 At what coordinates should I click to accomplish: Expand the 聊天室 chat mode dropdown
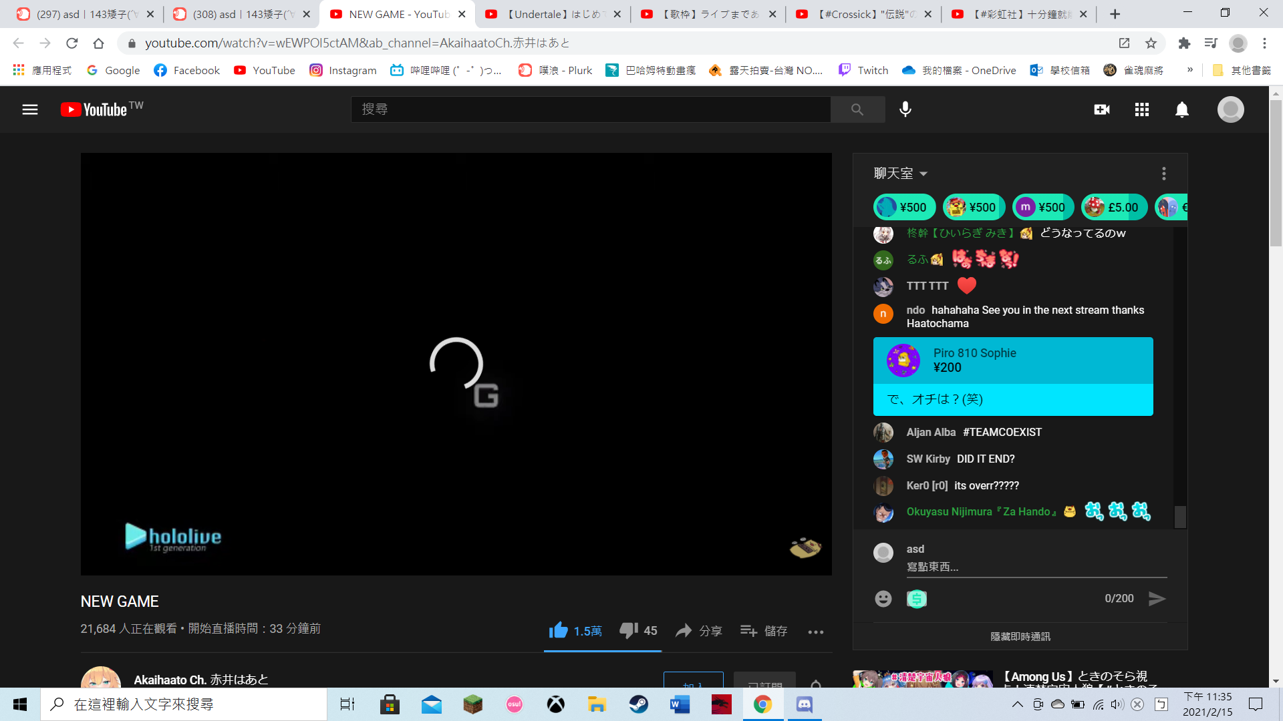pos(901,174)
